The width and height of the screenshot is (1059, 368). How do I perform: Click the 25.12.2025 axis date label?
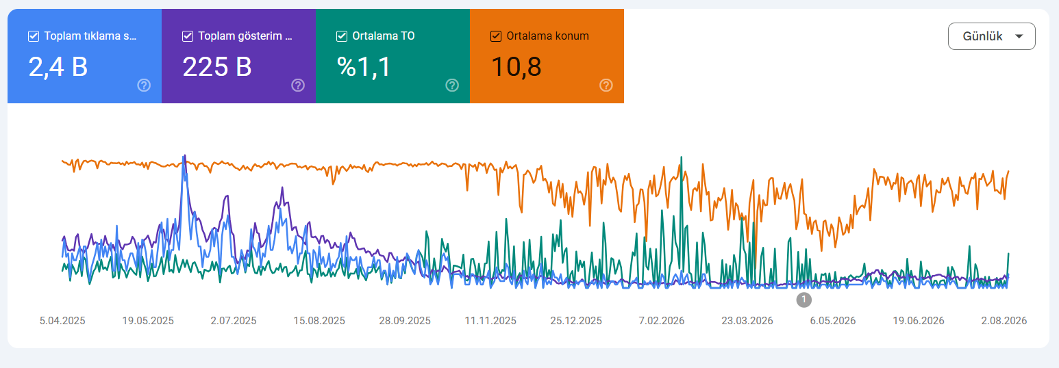click(576, 321)
